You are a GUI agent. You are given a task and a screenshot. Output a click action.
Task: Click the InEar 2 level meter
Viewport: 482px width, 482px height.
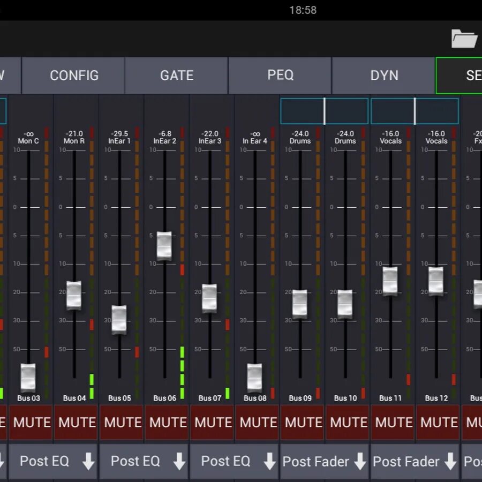(x=182, y=263)
